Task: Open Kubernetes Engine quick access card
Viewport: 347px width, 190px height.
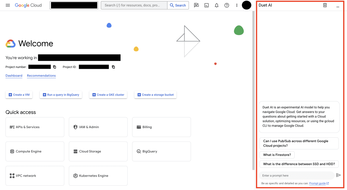Action: click(98, 176)
